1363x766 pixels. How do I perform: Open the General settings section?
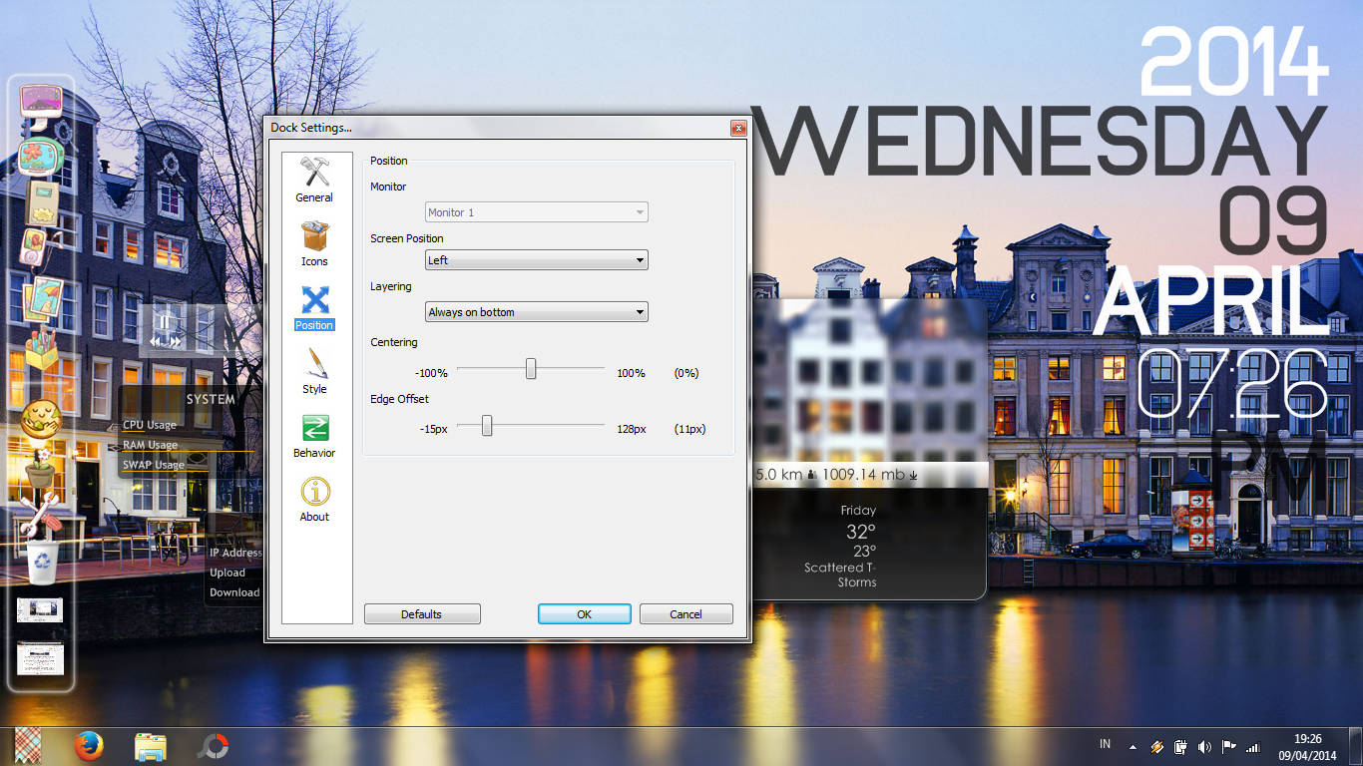[x=314, y=181]
